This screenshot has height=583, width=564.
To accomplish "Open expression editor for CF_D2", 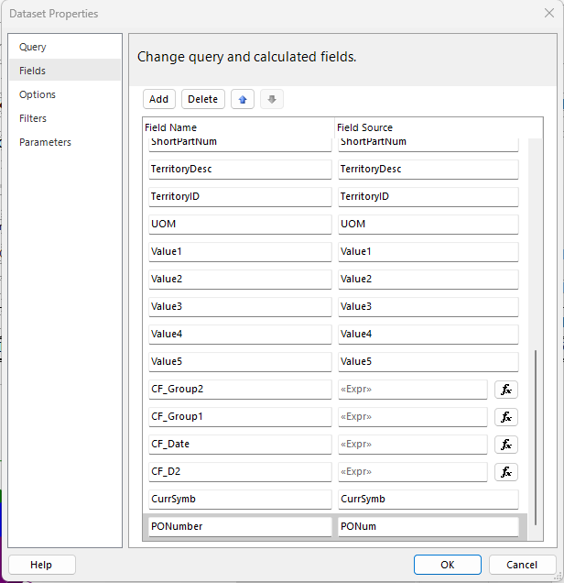I will [x=506, y=472].
